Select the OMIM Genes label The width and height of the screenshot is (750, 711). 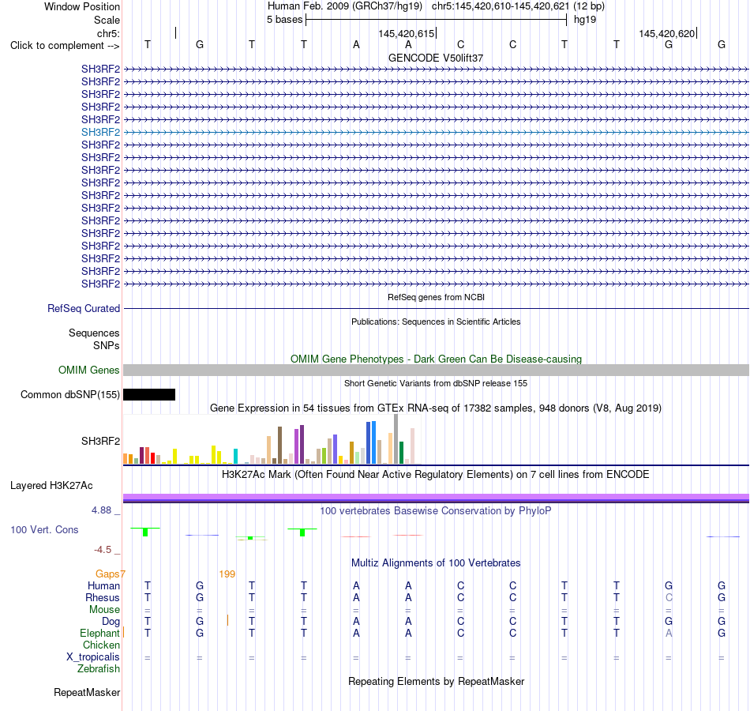click(88, 370)
